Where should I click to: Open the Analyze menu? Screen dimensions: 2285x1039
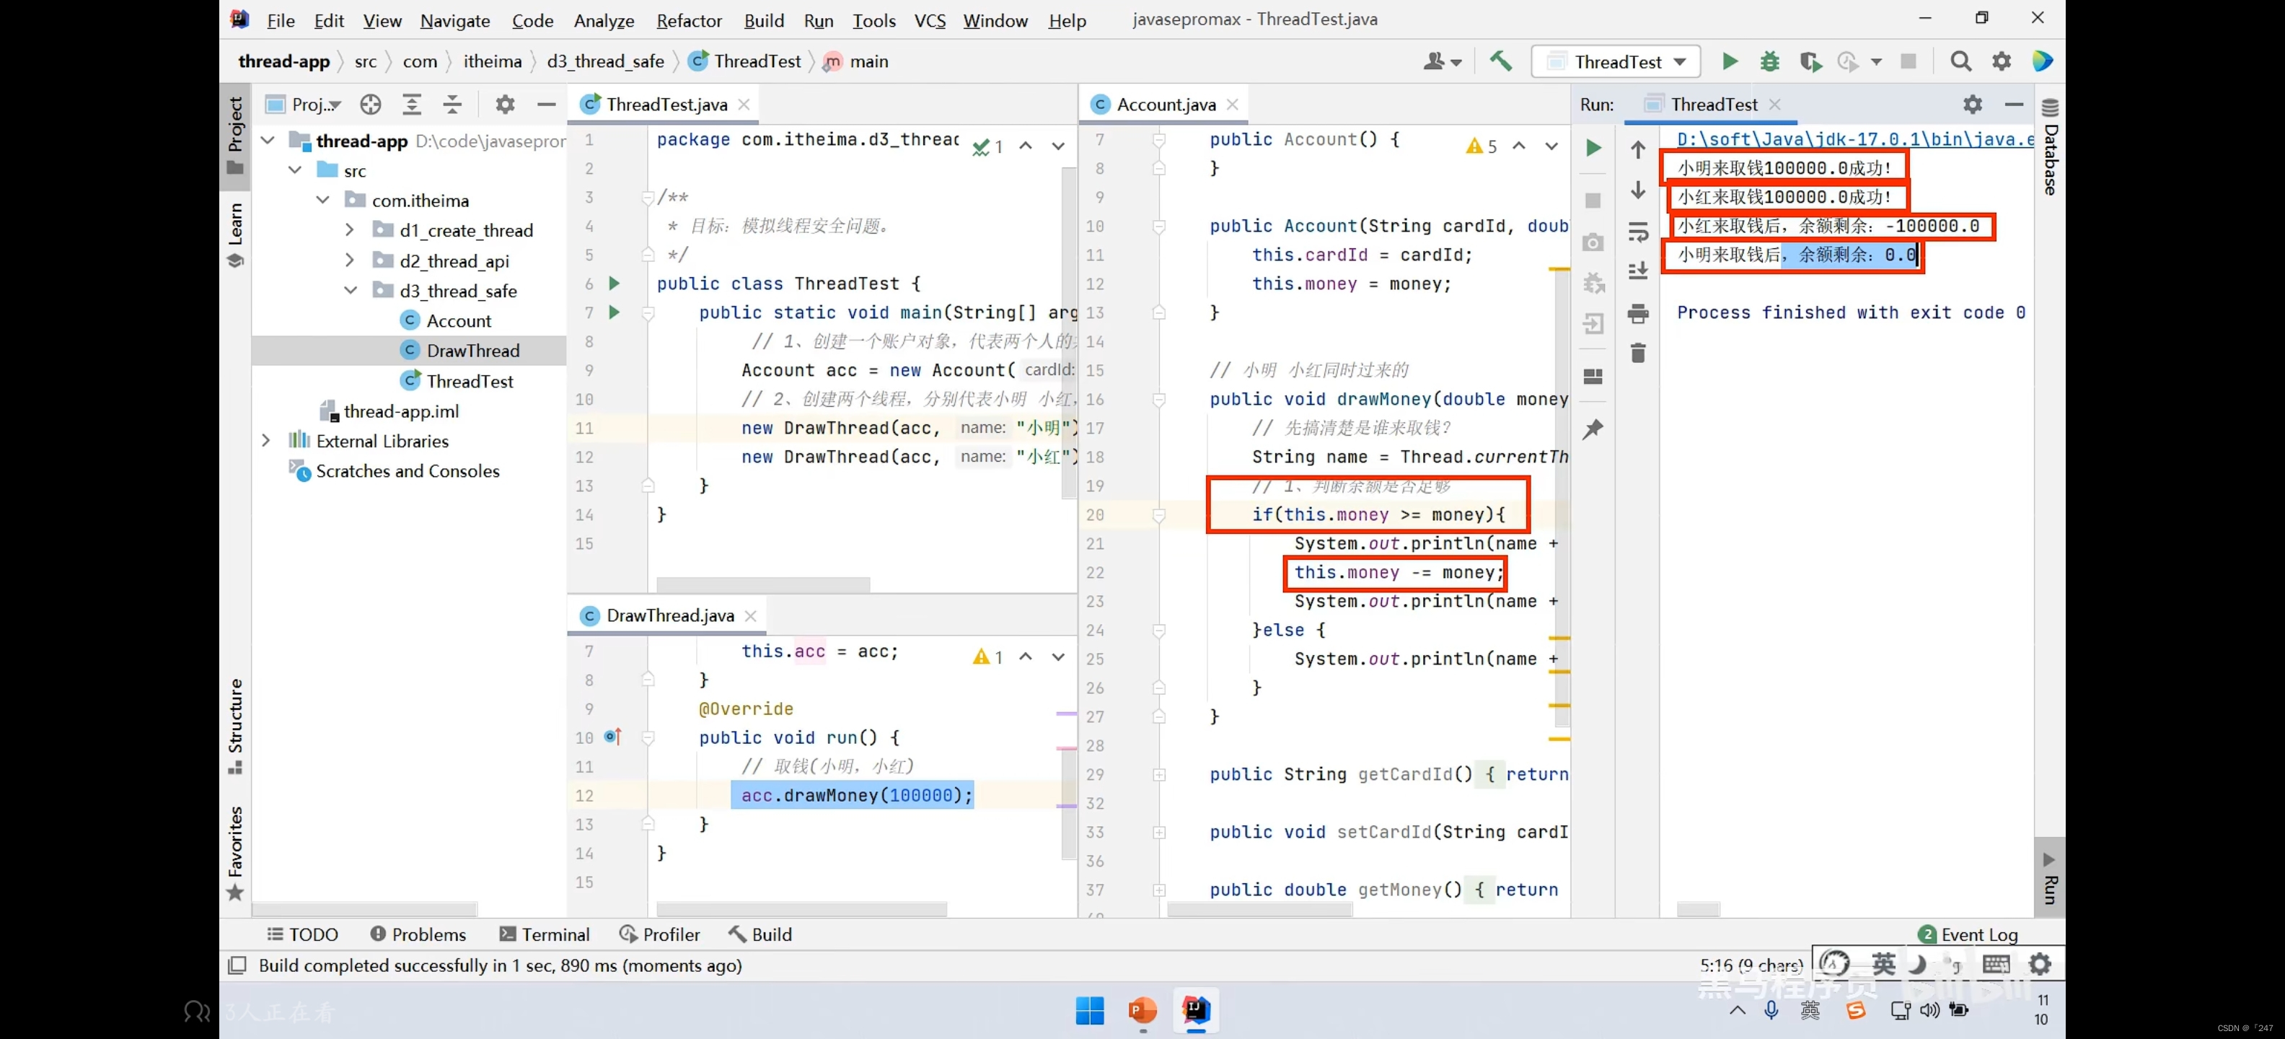(x=603, y=19)
